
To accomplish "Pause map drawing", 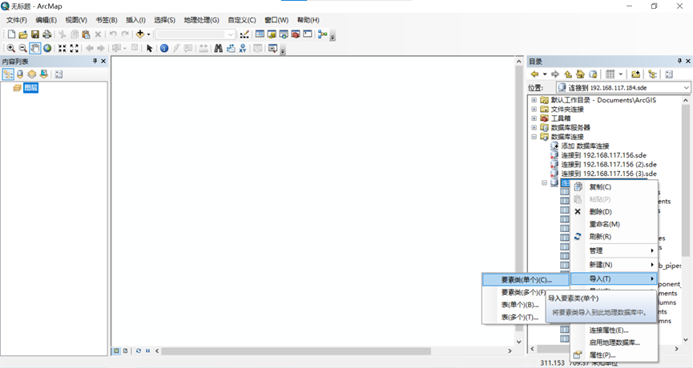I will pos(147,350).
